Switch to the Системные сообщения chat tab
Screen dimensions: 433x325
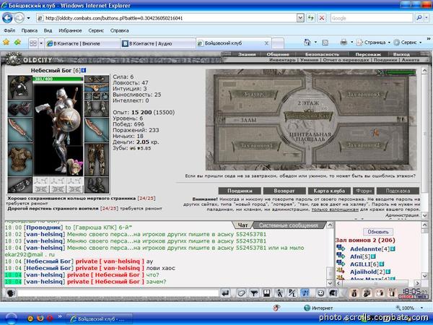[288, 225]
